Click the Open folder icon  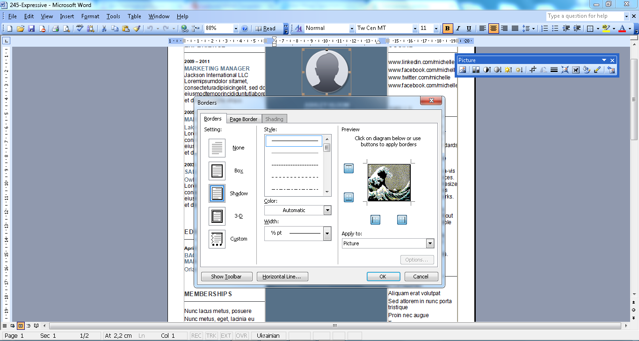[21, 28]
